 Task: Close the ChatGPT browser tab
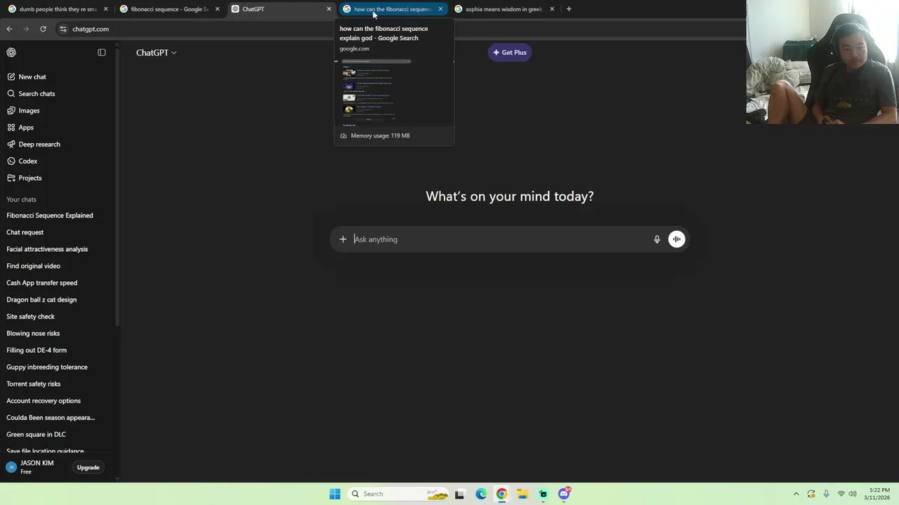[x=329, y=9]
